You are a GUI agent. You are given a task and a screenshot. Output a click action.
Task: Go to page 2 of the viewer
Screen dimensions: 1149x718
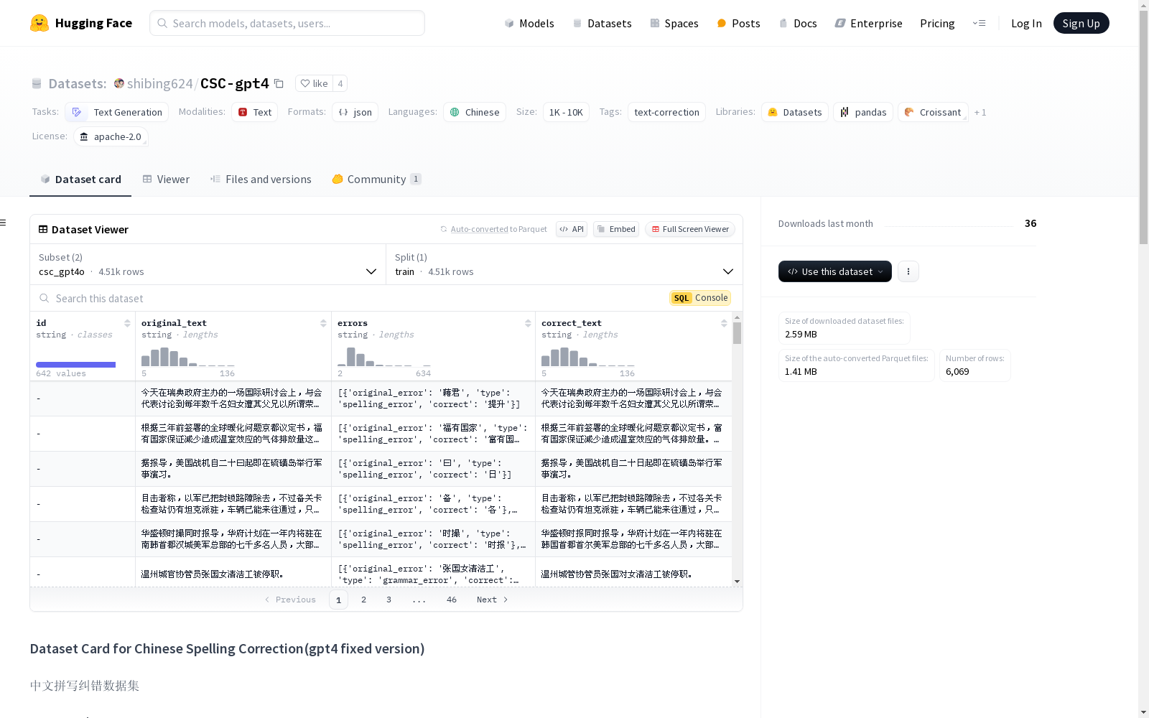click(363, 600)
